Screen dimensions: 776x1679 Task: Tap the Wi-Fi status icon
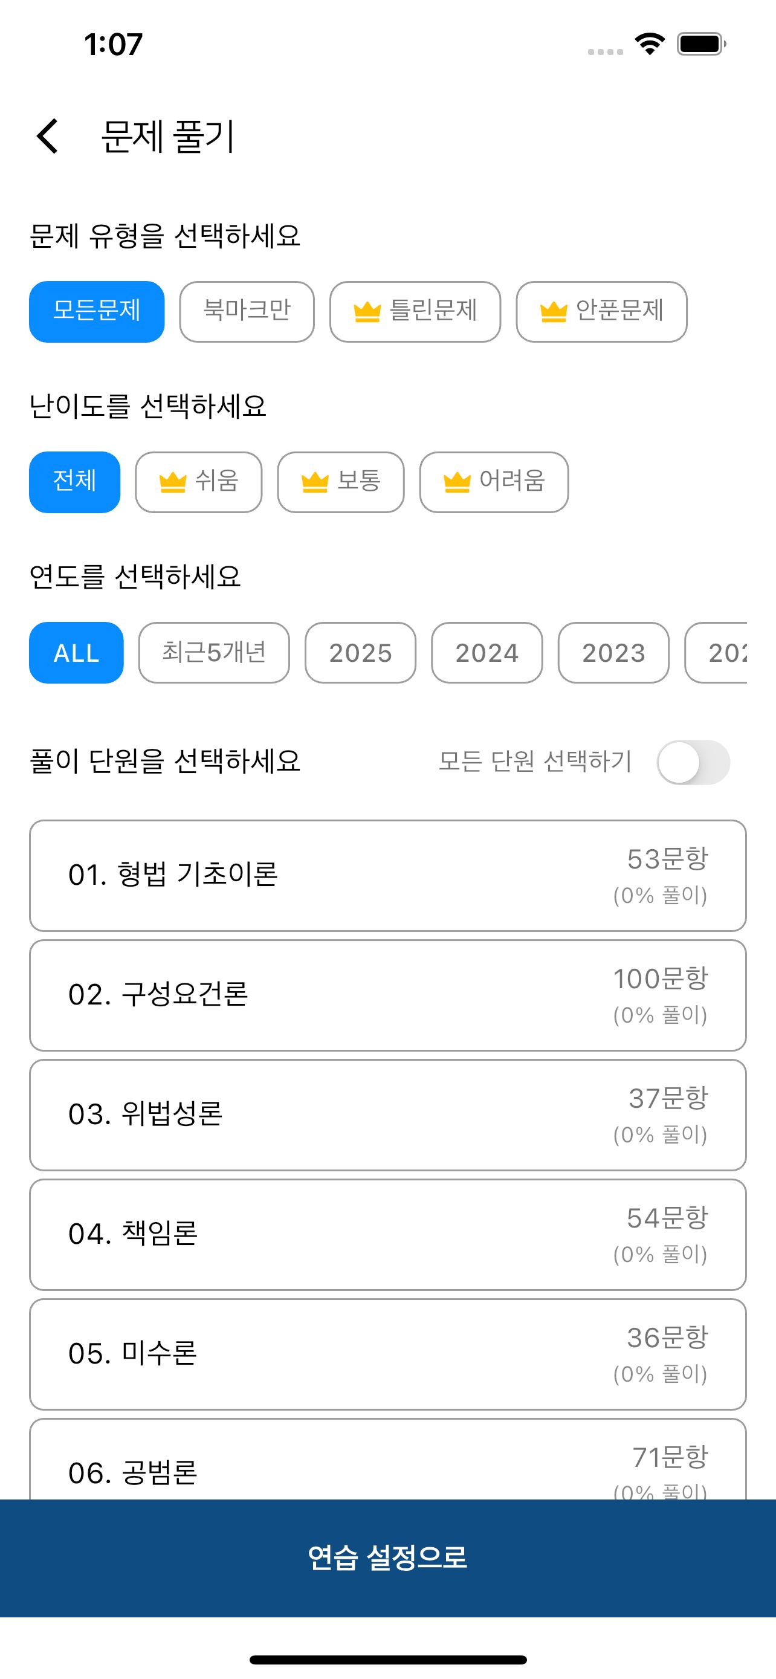tap(650, 44)
